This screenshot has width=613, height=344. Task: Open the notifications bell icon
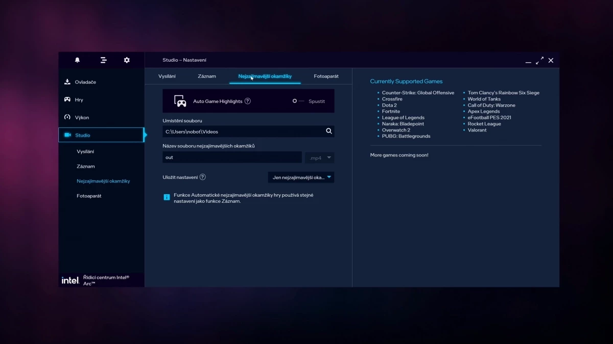77,60
